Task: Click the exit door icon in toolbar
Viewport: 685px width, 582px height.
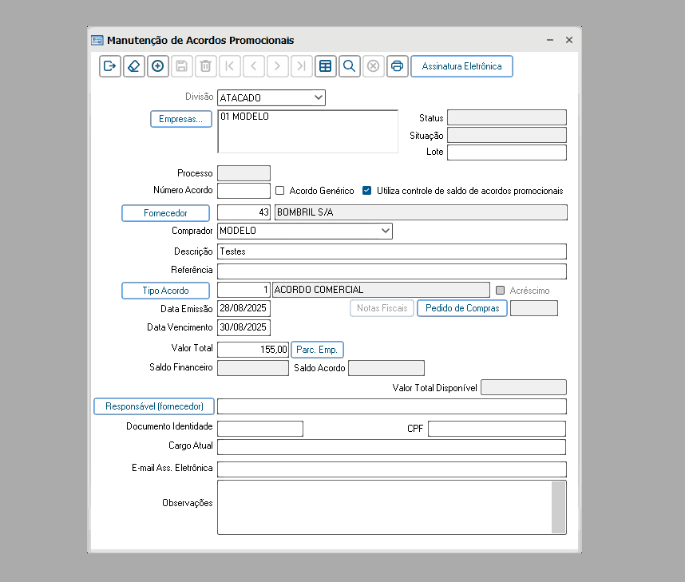Action: click(x=109, y=66)
